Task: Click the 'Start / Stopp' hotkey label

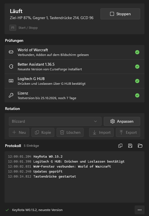Action: coord(28,28)
